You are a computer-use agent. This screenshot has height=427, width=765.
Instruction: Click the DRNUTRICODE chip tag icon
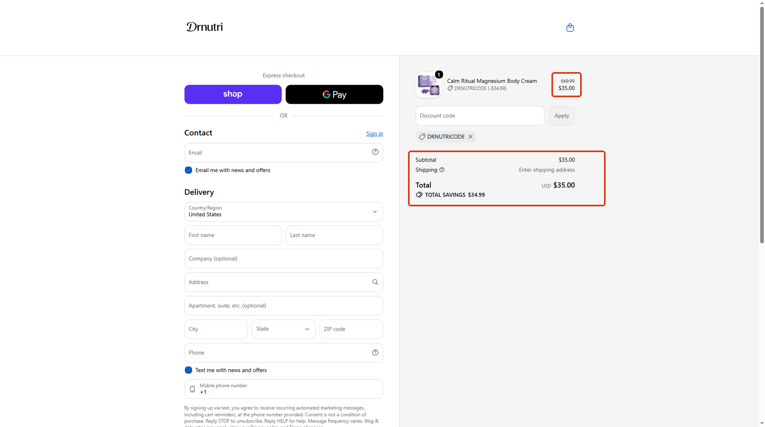tap(422, 137)
